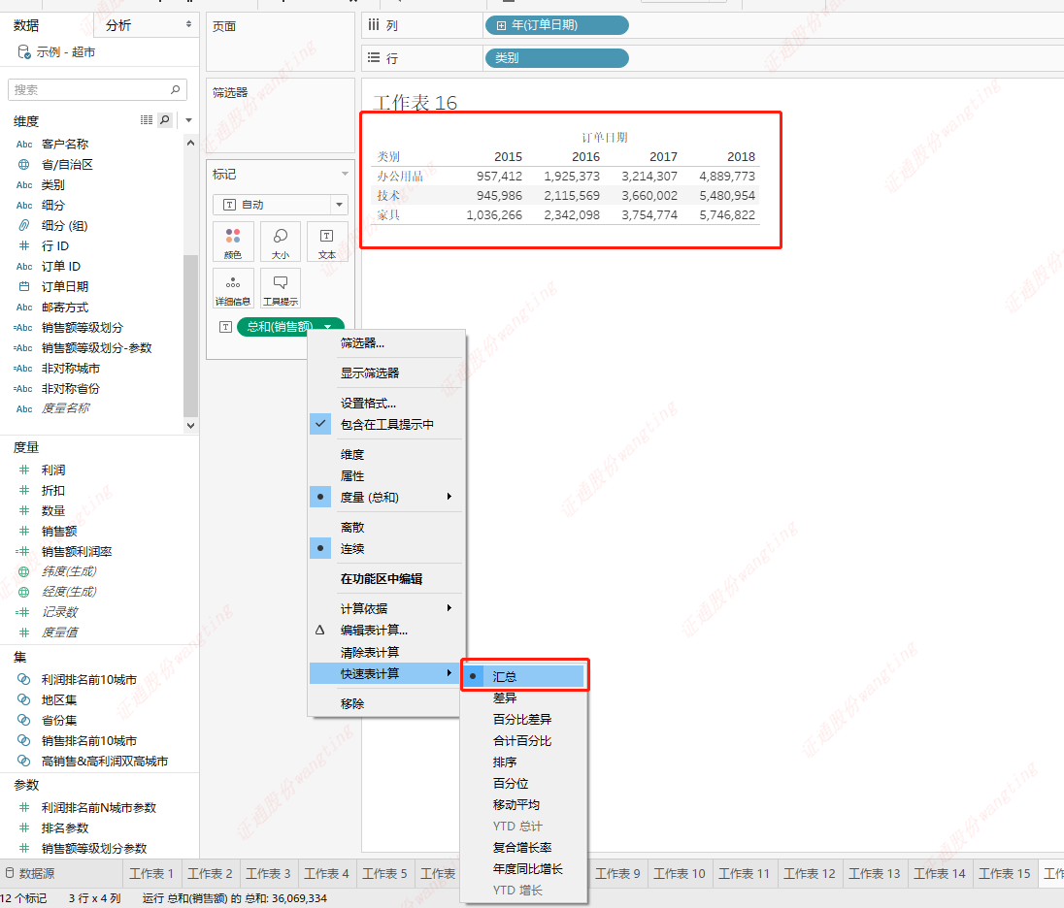Expand the 度量 (总和) submenu arrow

pyautogui.click(x=449, y=497)
